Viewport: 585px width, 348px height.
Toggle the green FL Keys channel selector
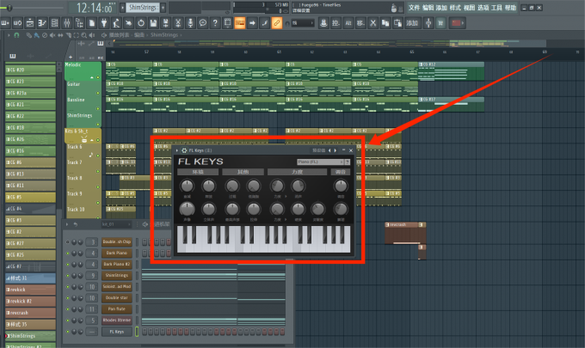tap(137, 331)
